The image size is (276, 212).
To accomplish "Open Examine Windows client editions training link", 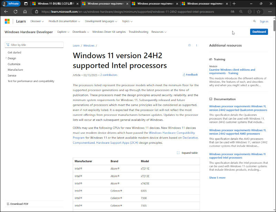I will coord(232,71).
